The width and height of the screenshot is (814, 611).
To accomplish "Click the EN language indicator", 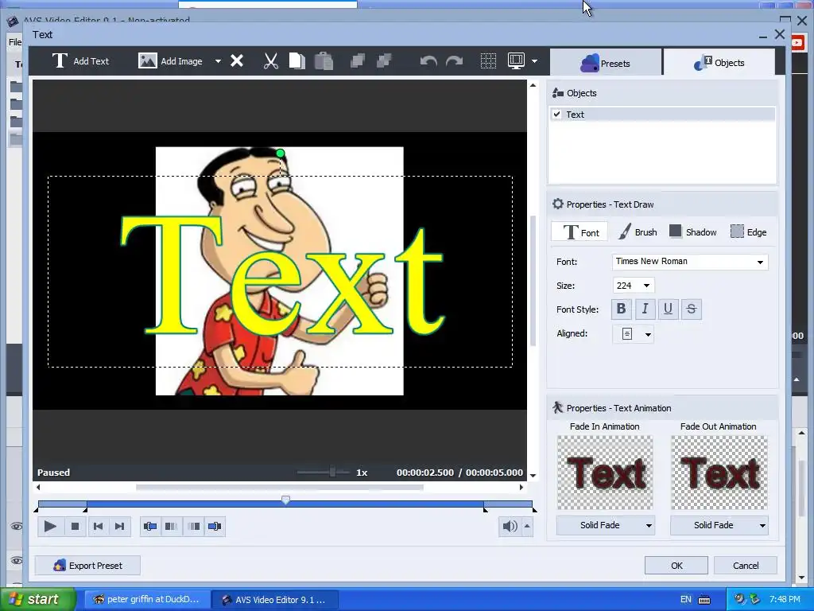I will (x=686, y=600).
